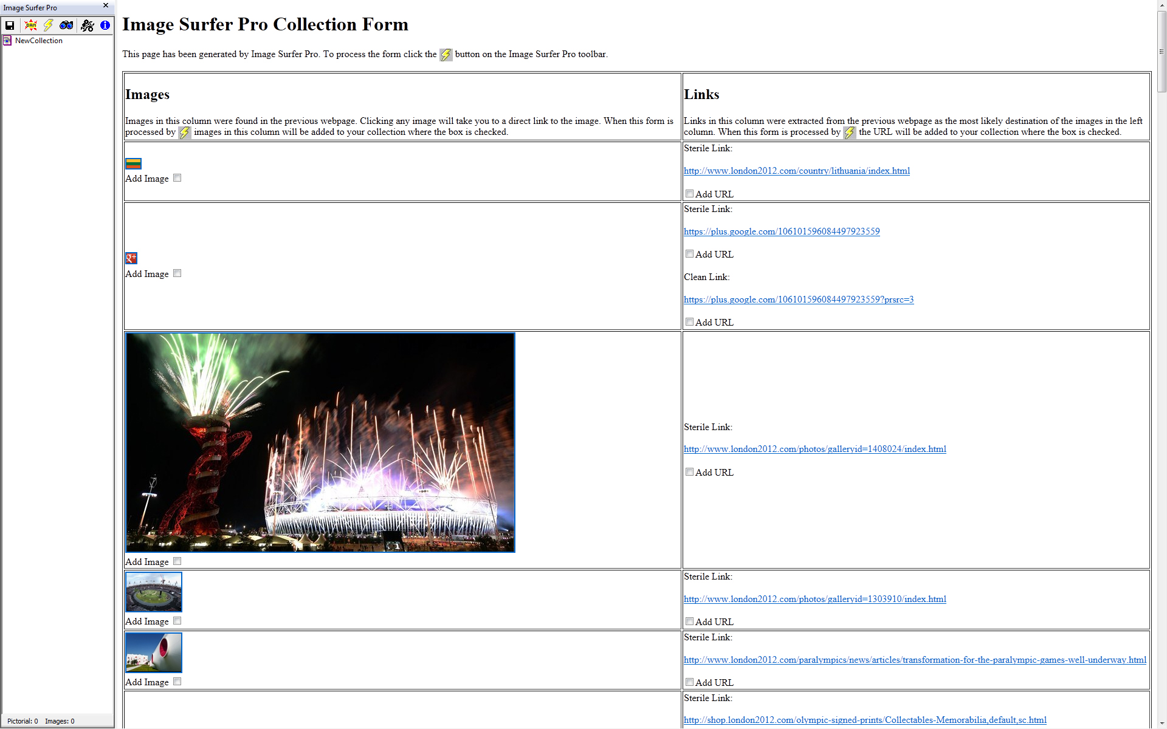Open the galleryid=1303910 photos link

pyautogui.click(x=815, y=599)
